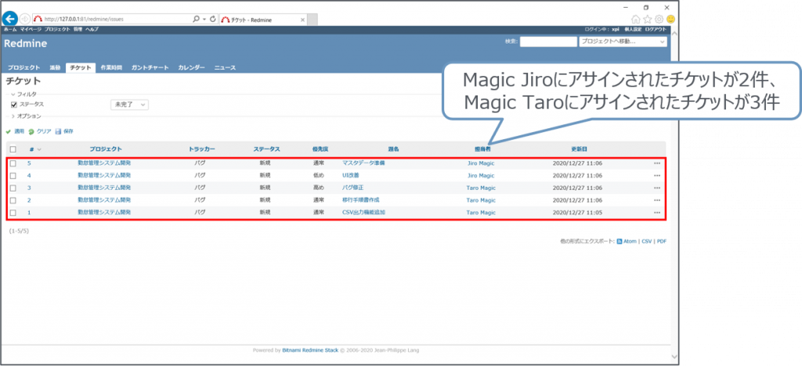Image resolution: width=802 pixels, height=366 pixels.
Task: Click the browser favorites star icon
Action: (x=647, y=19)
